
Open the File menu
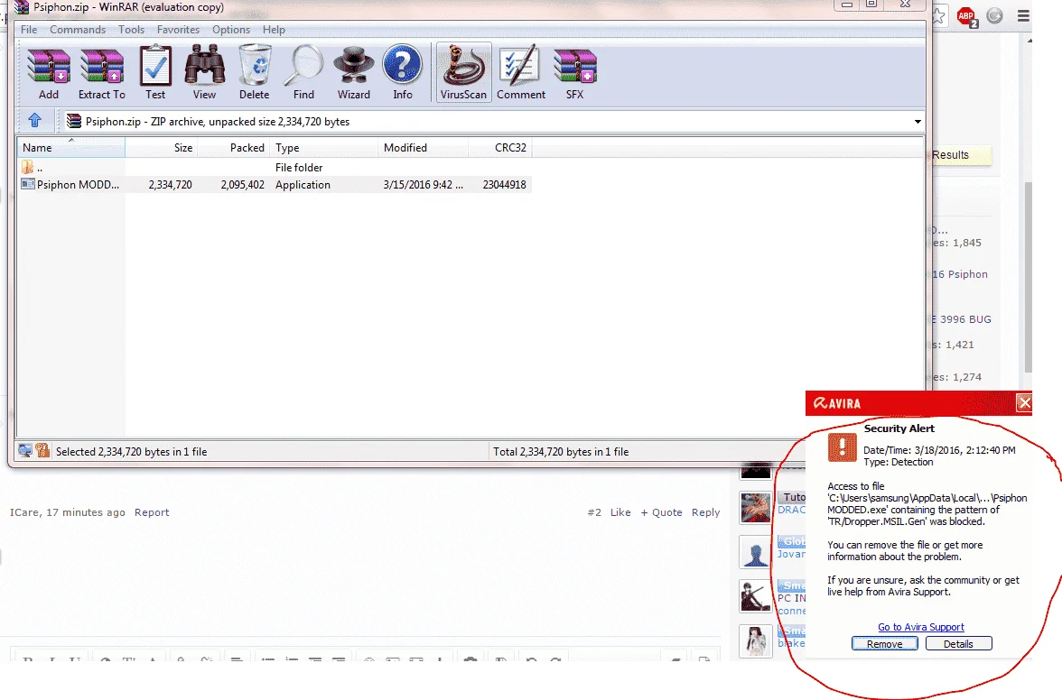click(29, 30)
